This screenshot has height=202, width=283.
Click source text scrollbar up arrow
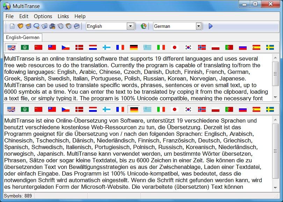(x=275, y=58)
